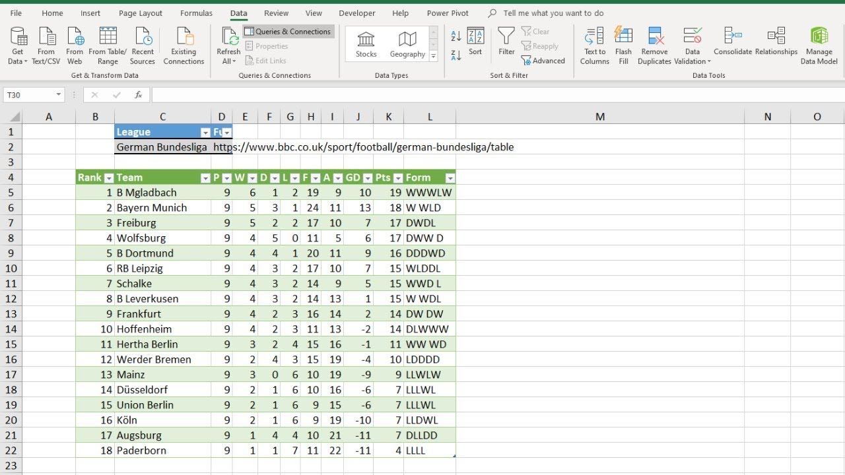Open the Name Box dropdown

coord(58,95)
